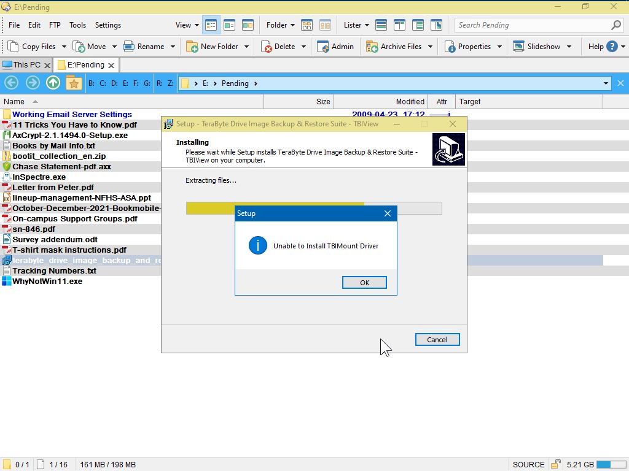This screenshot has width=629, height=471.
Task: Click the lister tree layout icon
Action: pyautogui.click(x=418, y=25)
